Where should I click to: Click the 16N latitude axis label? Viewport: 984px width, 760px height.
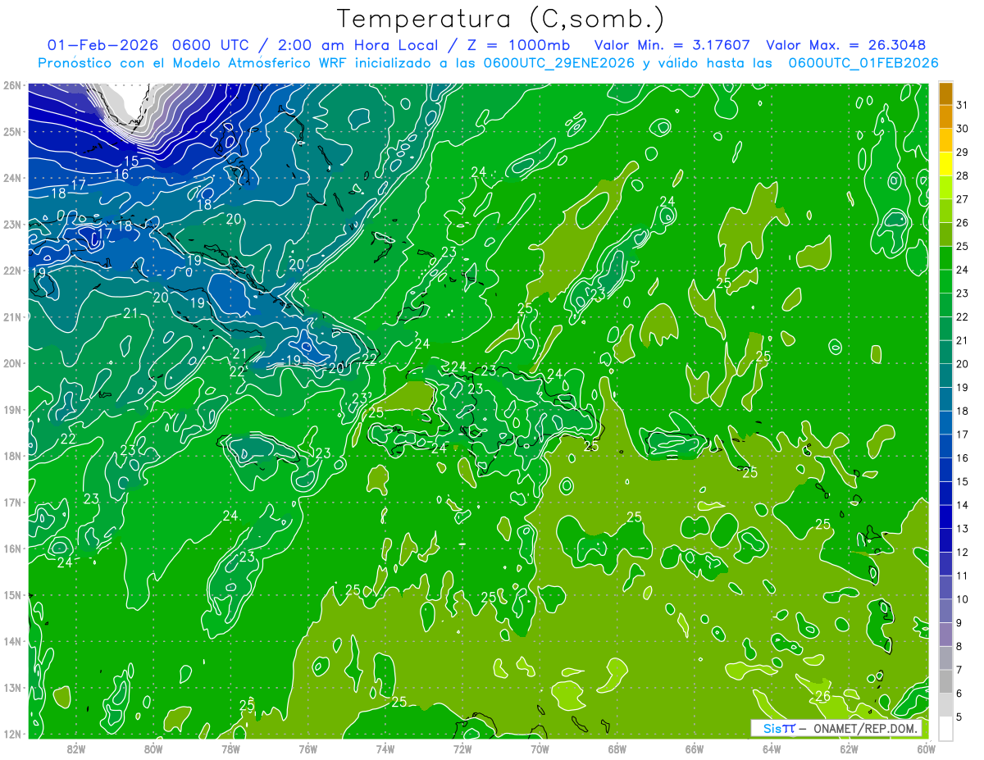(x=11, y=548)
